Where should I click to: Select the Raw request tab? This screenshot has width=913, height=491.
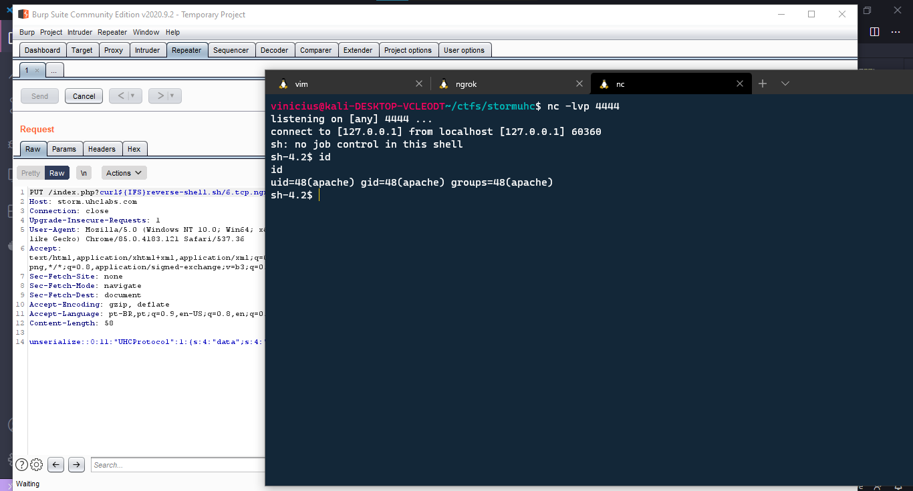(x=33, y=149)
